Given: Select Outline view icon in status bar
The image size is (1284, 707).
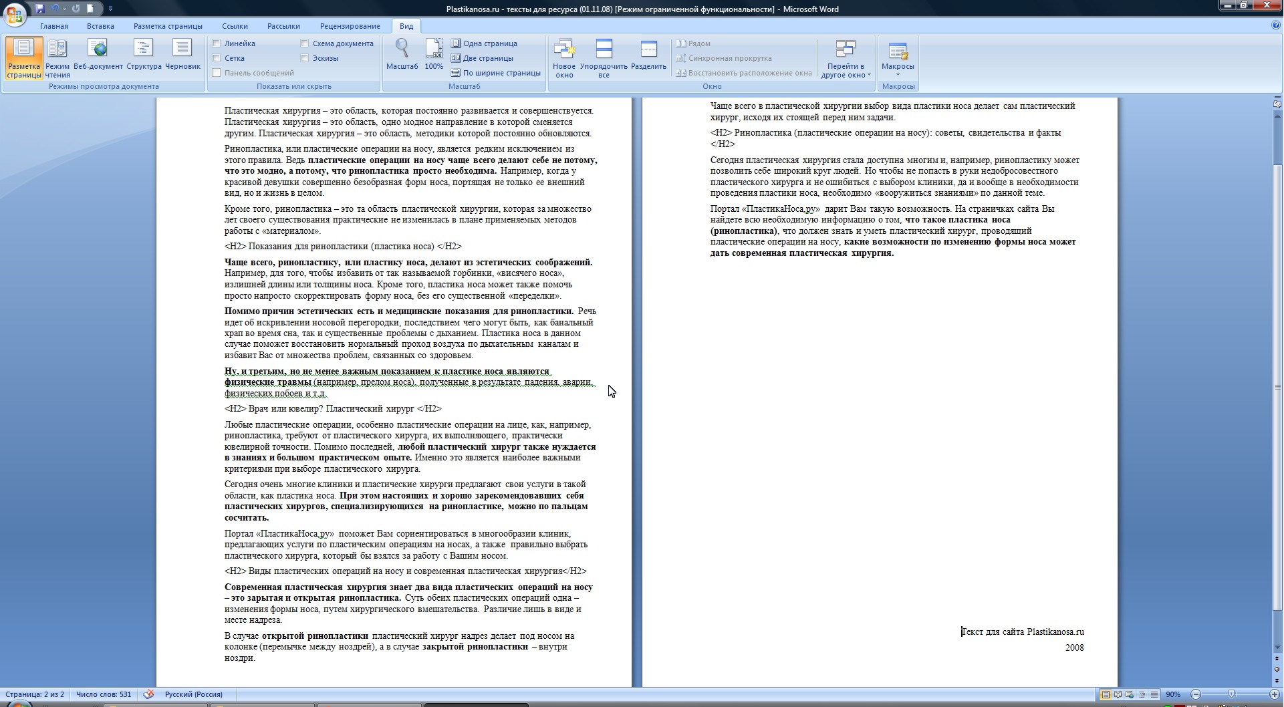Looking at the screenshot, I should point(1142,694).
